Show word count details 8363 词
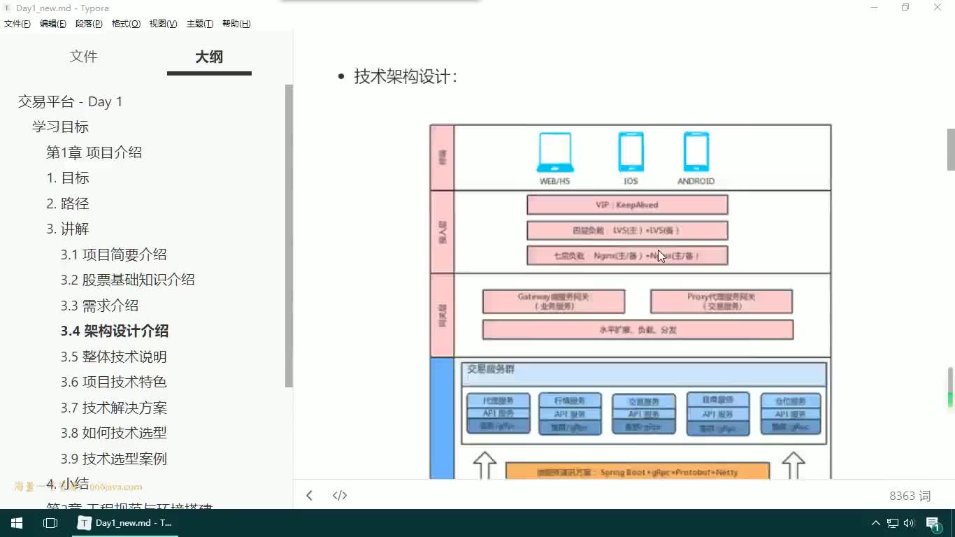Screen dimensions: 955x537 [910, 496]
